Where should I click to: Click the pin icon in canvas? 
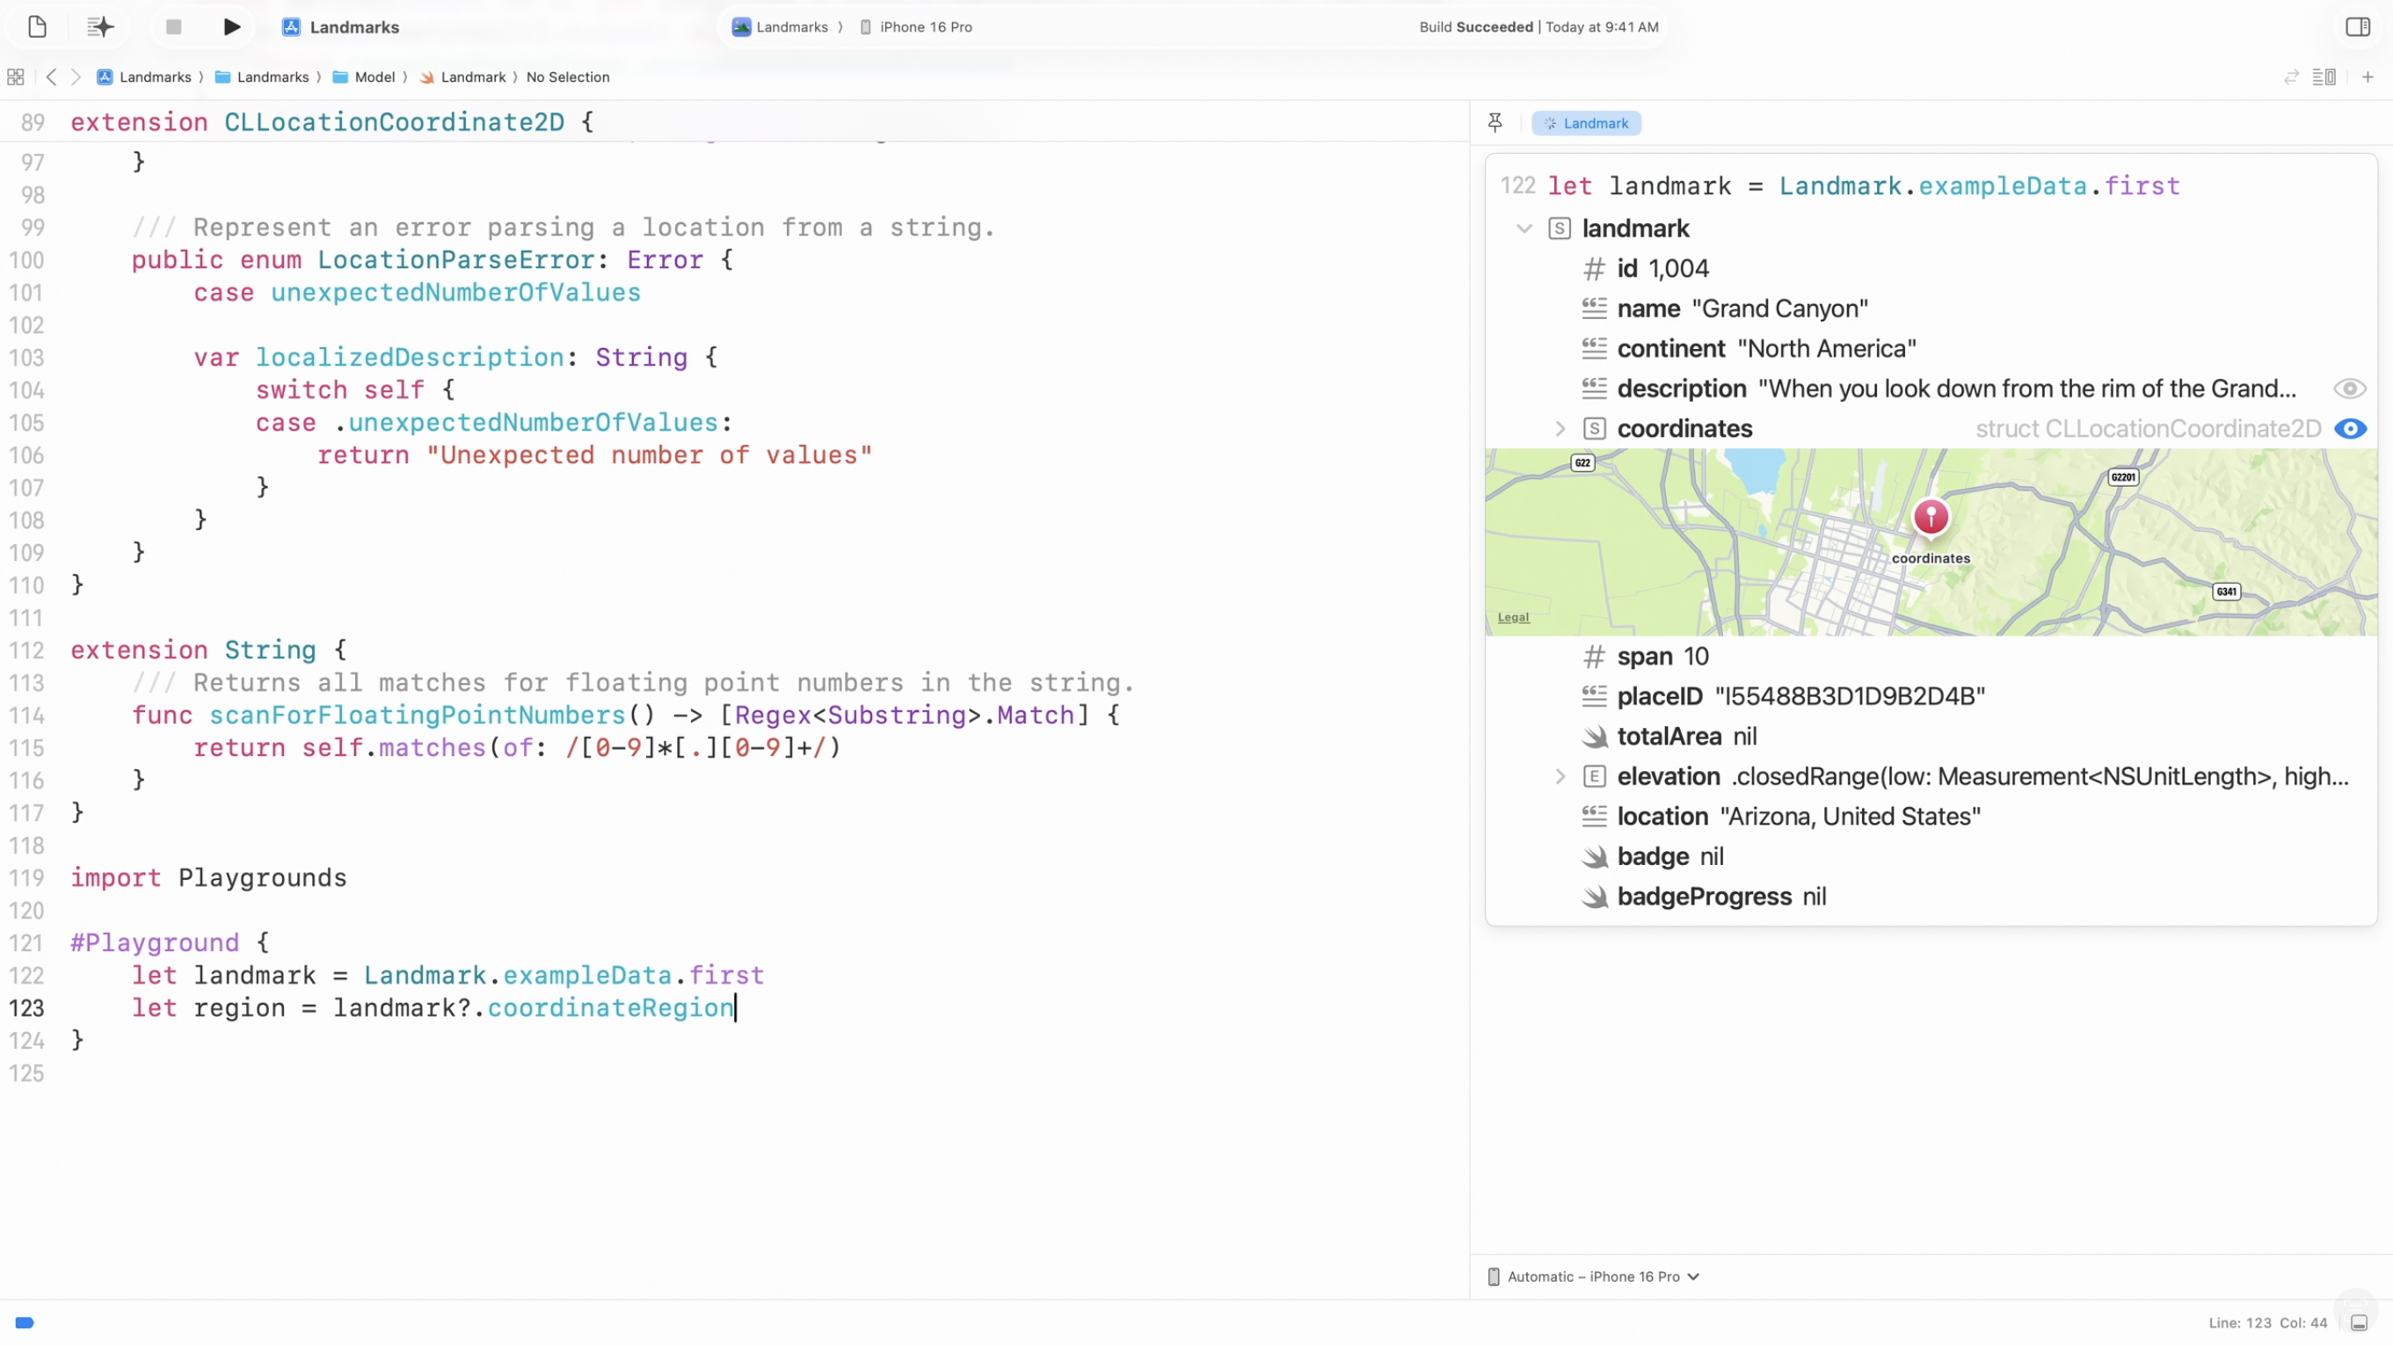click(x=1495, y=122)
